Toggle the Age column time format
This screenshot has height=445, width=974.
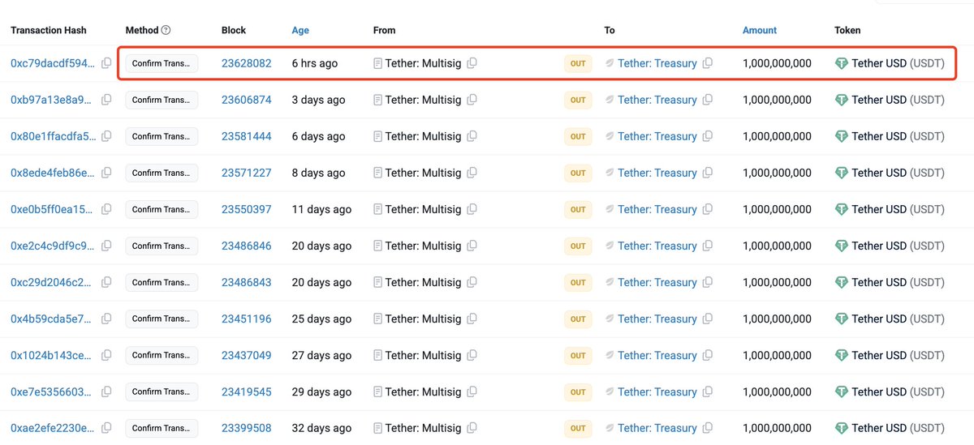click(x=300, y=30)
